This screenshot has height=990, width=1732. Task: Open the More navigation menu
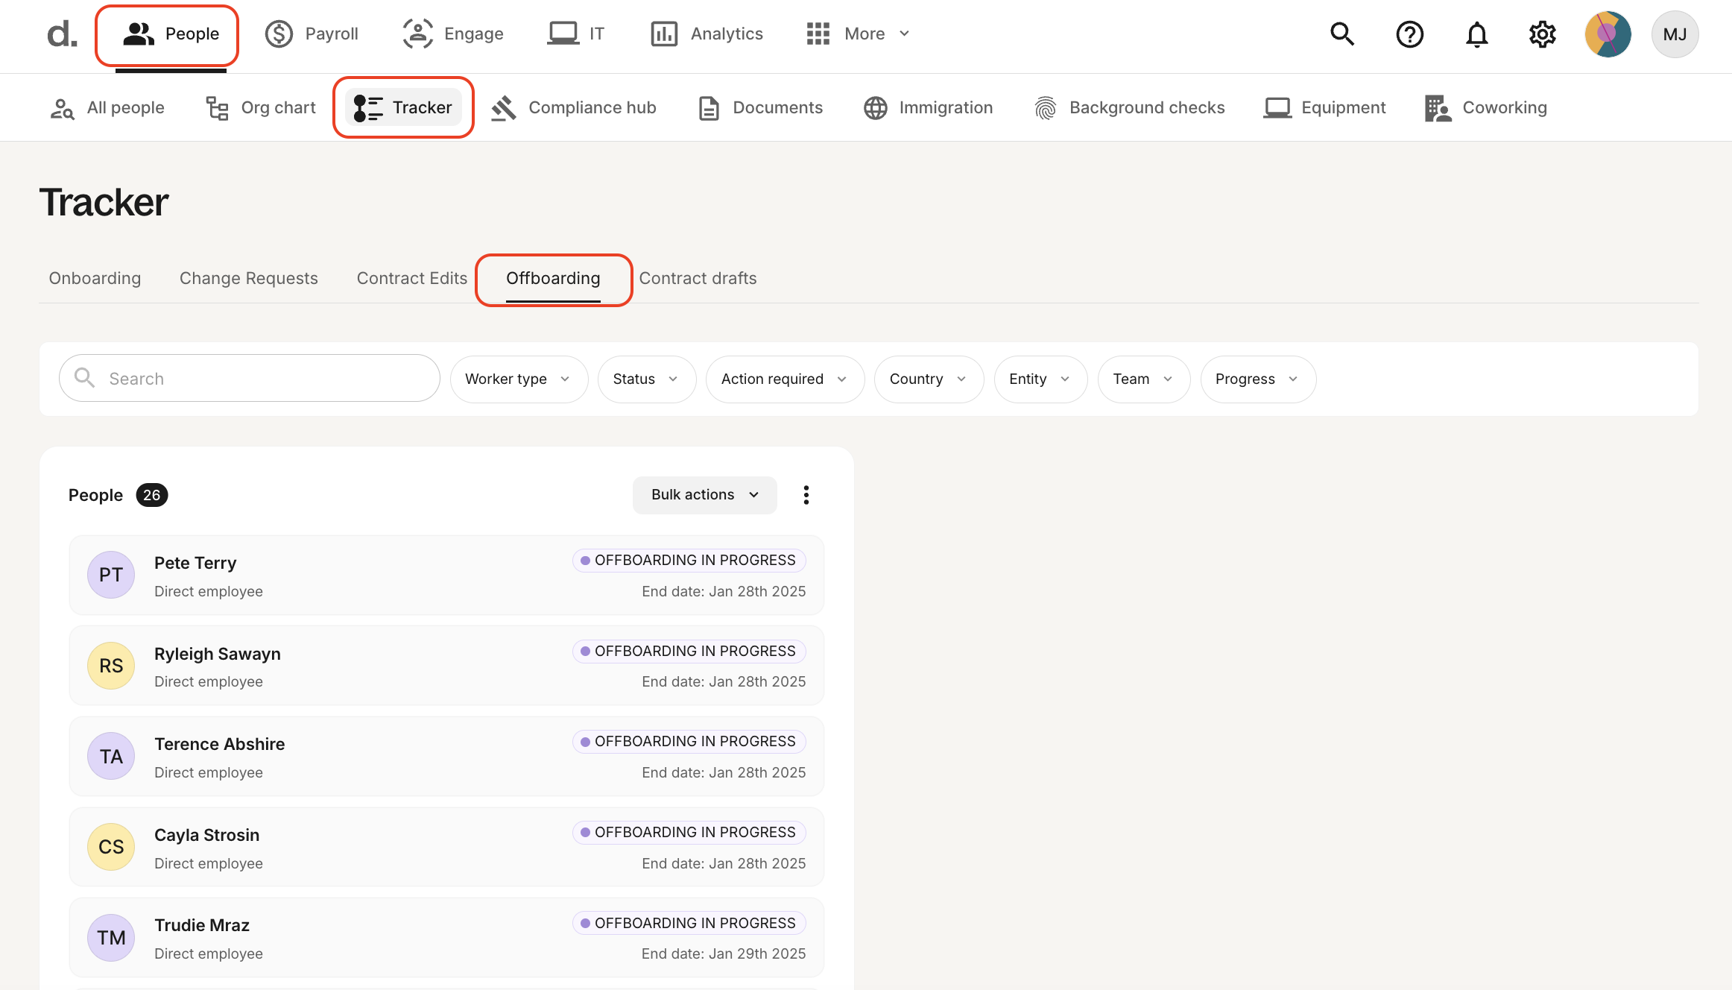pos(857,34)
